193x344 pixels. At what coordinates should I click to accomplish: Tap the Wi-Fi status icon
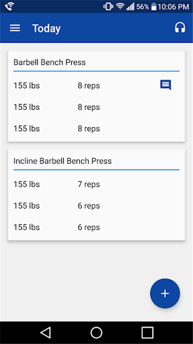[x=120, y=7]
